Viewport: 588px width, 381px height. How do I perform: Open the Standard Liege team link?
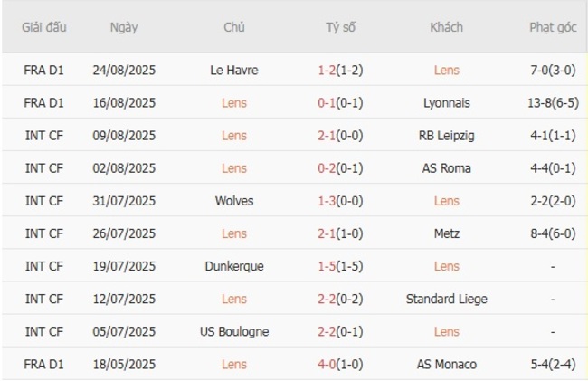tap(446, 299)
